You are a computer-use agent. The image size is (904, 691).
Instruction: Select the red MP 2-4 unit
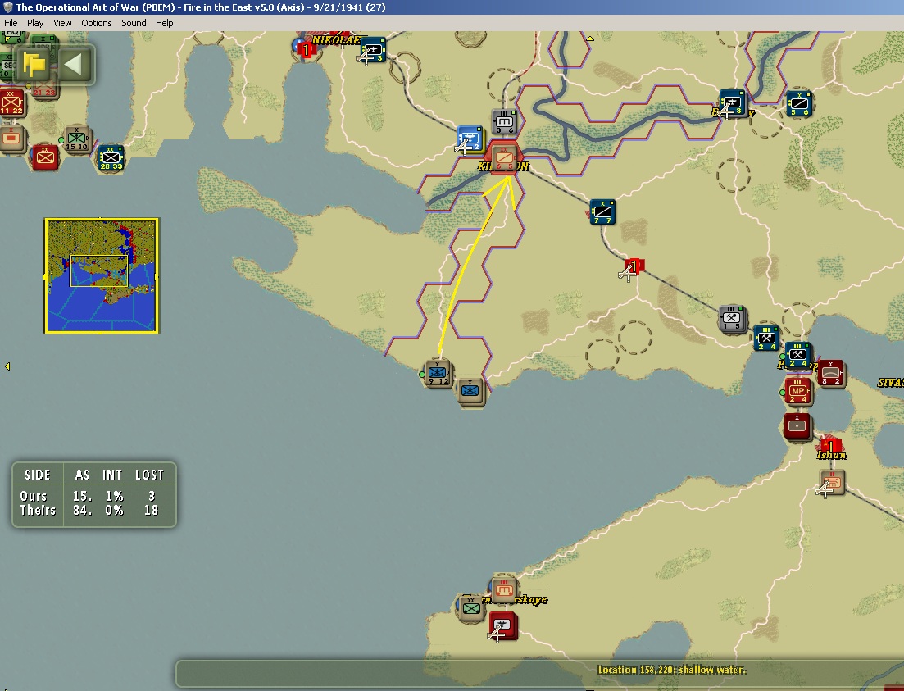[798, 391]
